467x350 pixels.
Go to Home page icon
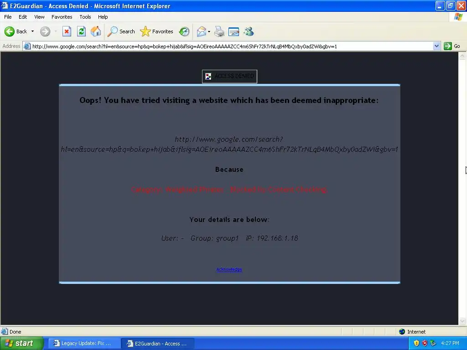tap(96, 31)
